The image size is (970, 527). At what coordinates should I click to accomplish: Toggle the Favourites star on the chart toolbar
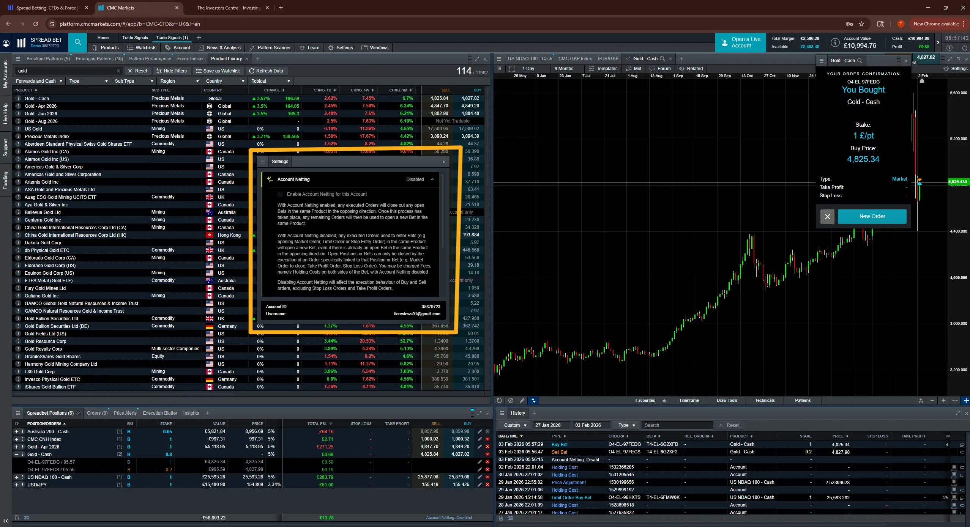tap(664, 401)
